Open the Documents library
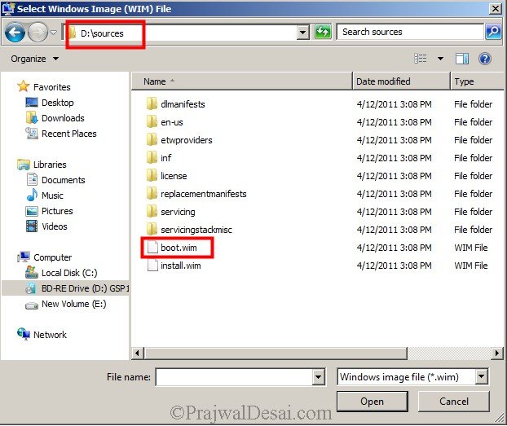Screen dimensions: 507x426 pos(64,180)
